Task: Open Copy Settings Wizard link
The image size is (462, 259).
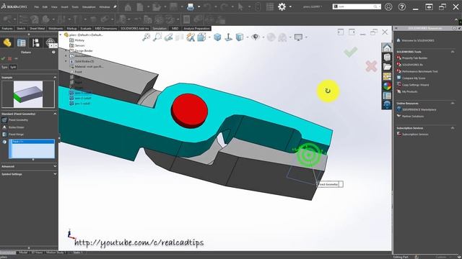Action: pyautogui.click(x=416, y=85)
